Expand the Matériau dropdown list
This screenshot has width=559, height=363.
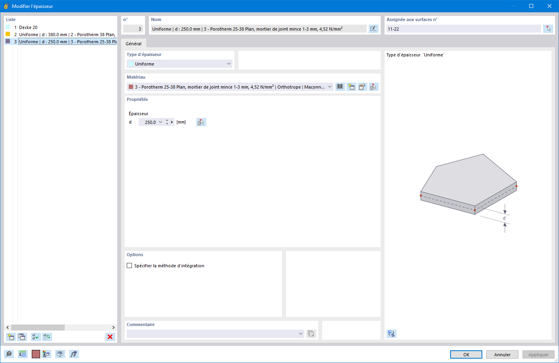330,87
